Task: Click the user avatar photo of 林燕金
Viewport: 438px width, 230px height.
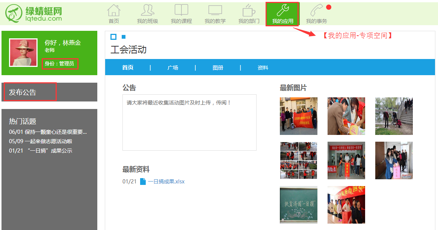Action: [x=23, y=53]
